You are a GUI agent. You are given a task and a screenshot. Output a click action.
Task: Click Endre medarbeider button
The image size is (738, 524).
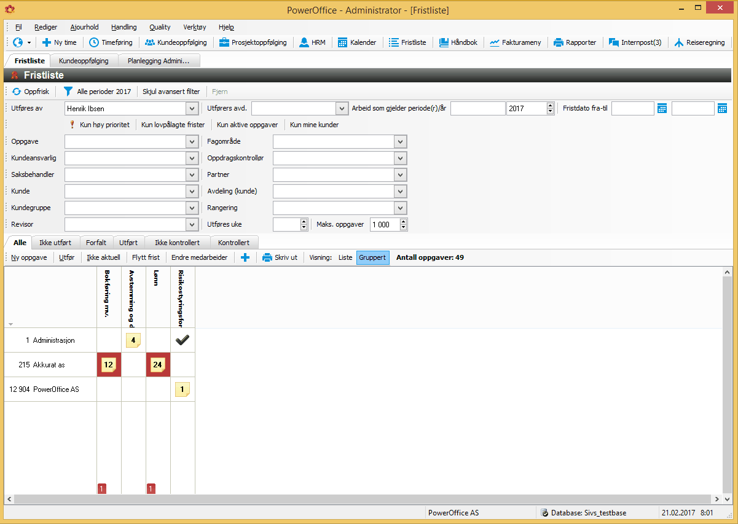(199, 257)
